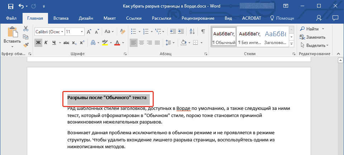Justify the paragraph text
The height and width of the screenshot is (155, 344).
[x=157, y=43]
